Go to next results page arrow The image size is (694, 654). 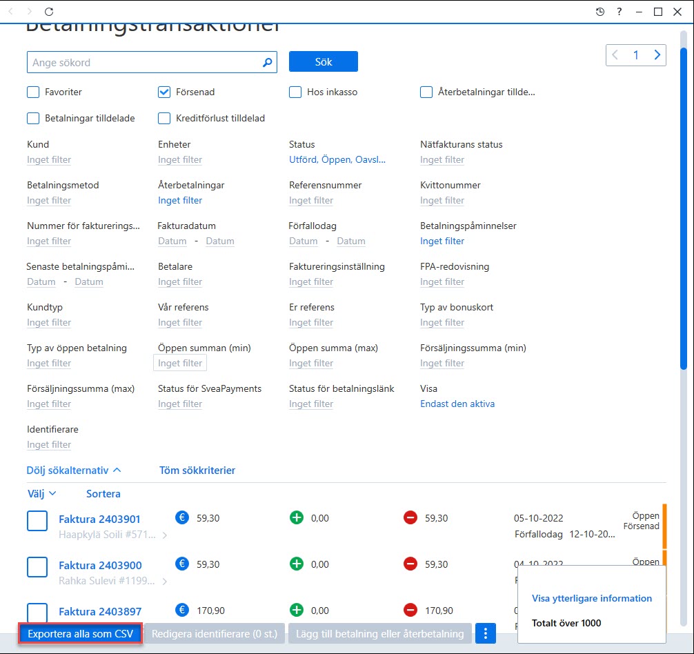(657, 55)
